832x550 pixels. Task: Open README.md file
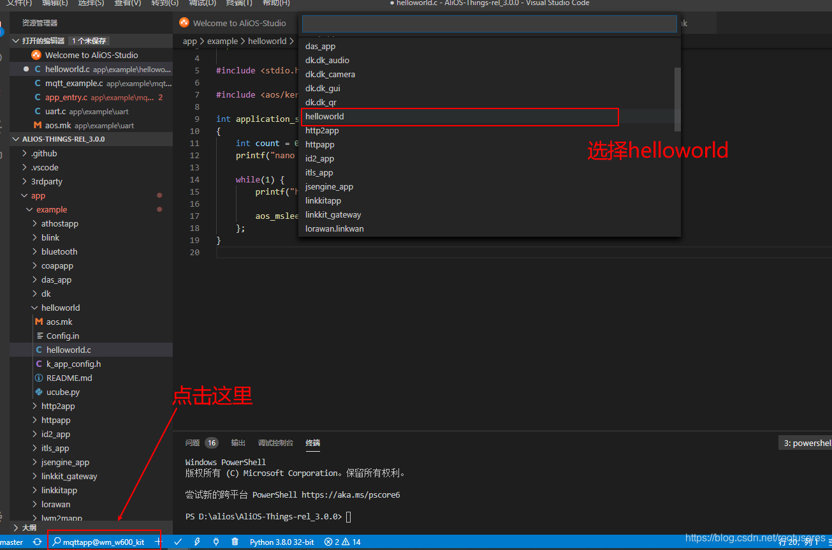[91, 378]
